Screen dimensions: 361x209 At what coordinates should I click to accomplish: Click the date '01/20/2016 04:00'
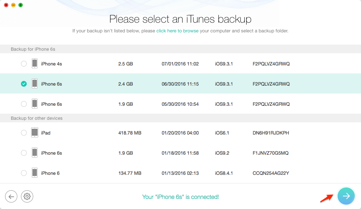(x=180, y=133)
